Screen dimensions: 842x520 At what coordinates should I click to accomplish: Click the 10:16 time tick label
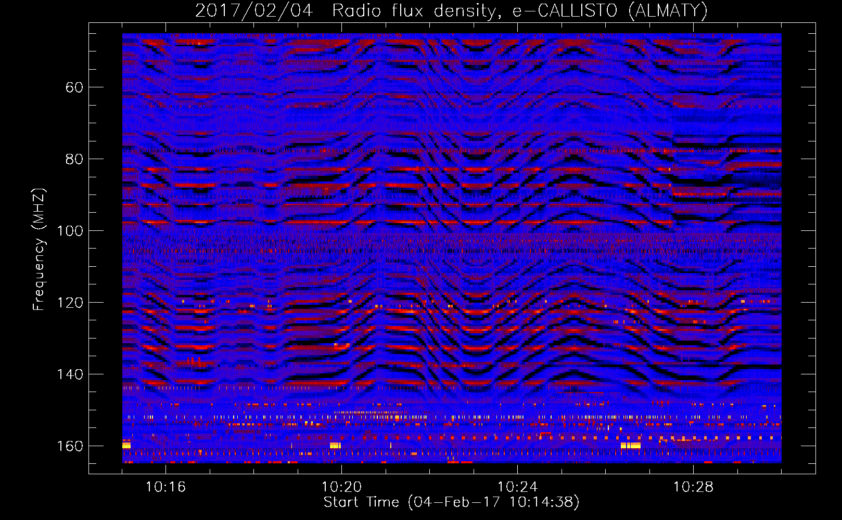[165, 487]
